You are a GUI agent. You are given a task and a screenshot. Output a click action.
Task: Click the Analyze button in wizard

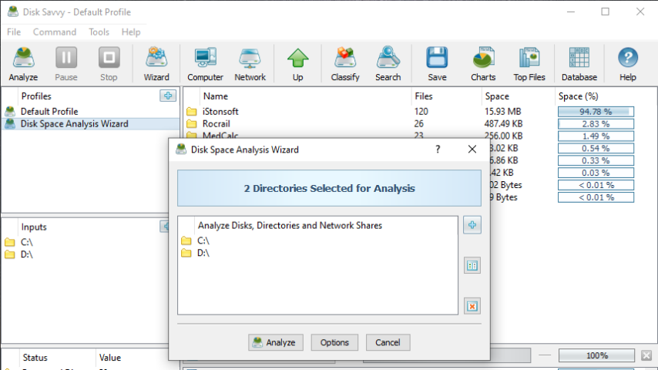click(276, 342)
